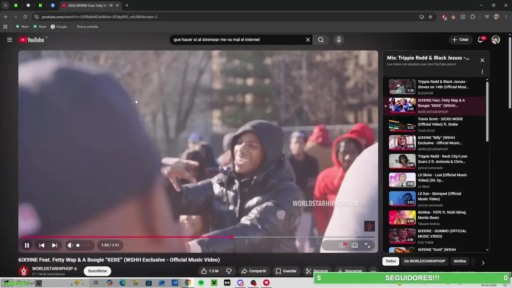The height and width of the screenshot is (288, 512).
Task: Select the Todos filter chip
Action: [391, 261]
